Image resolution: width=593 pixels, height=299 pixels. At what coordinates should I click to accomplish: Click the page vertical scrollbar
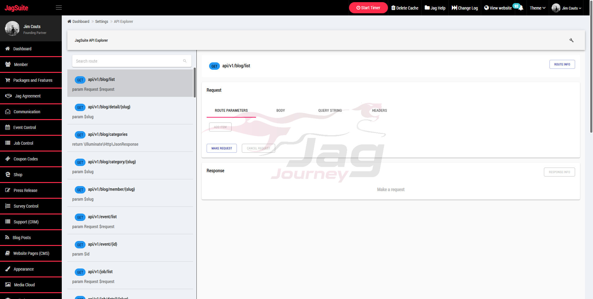coord(591,66)
